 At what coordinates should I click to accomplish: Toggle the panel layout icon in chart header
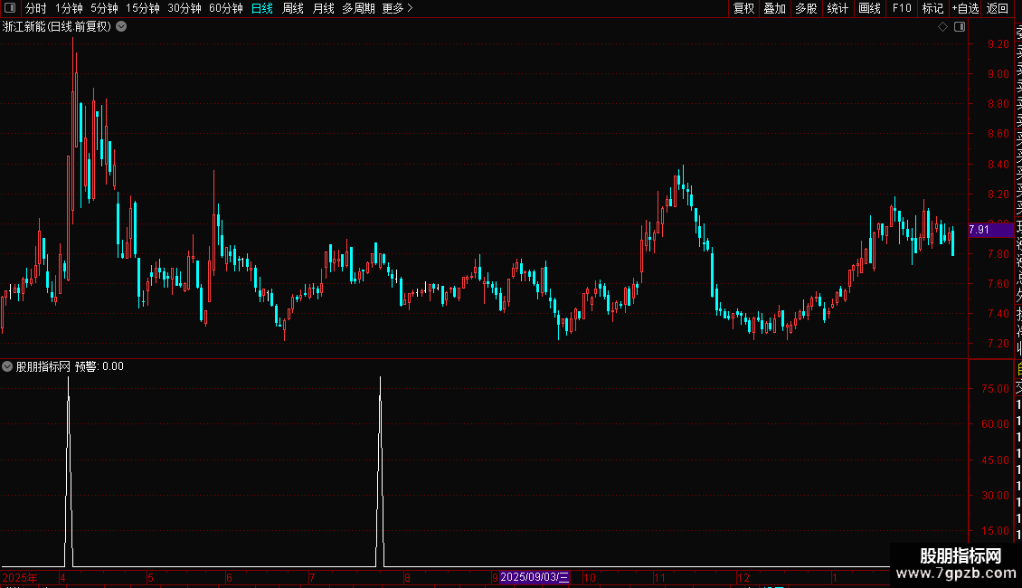(960, 27)
